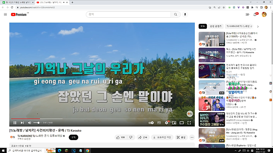Open 안아줘 정준일 karaoke video title

(x=242, y=131)
